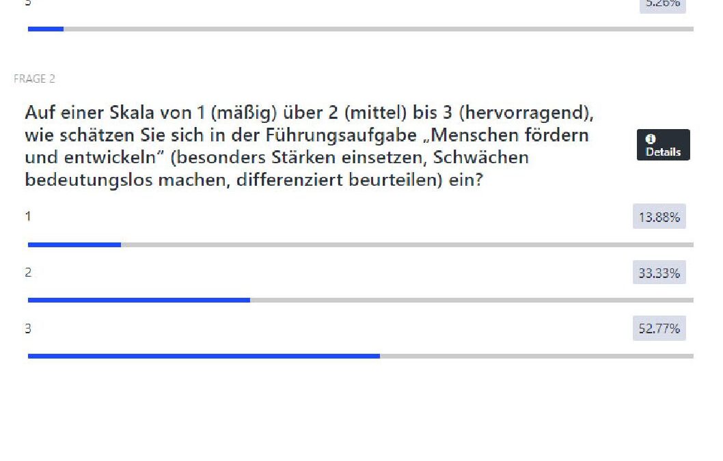The height and width of the screenshot is (461, 723).
Task: Select answer option label 3
Action: pos(28,329)
